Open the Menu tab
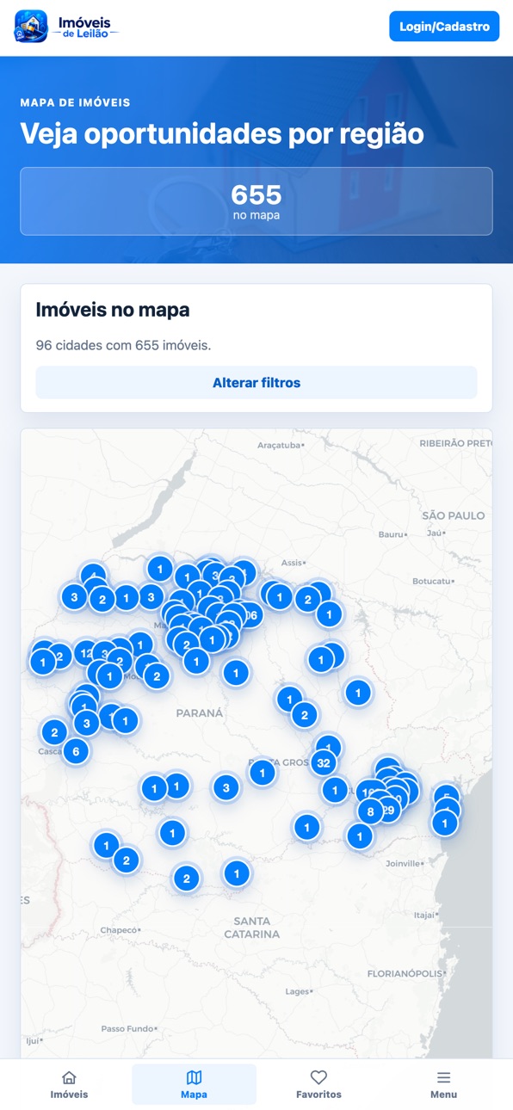The image size is (513, 1110). coord(443,1084)
